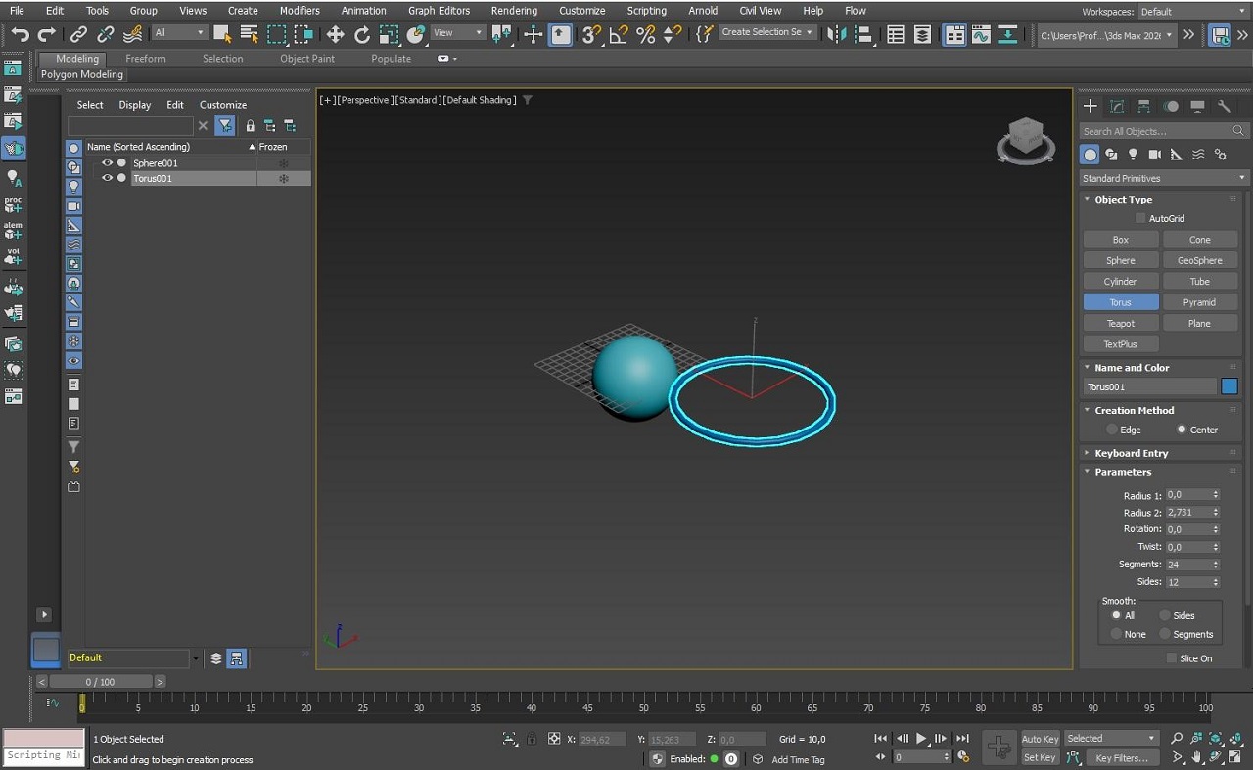
Task: Click the Teapot primitive button
Action: point(1121,323)
